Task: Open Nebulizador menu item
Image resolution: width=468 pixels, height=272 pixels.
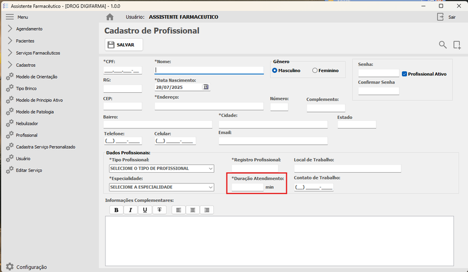Action: [27, 123]
